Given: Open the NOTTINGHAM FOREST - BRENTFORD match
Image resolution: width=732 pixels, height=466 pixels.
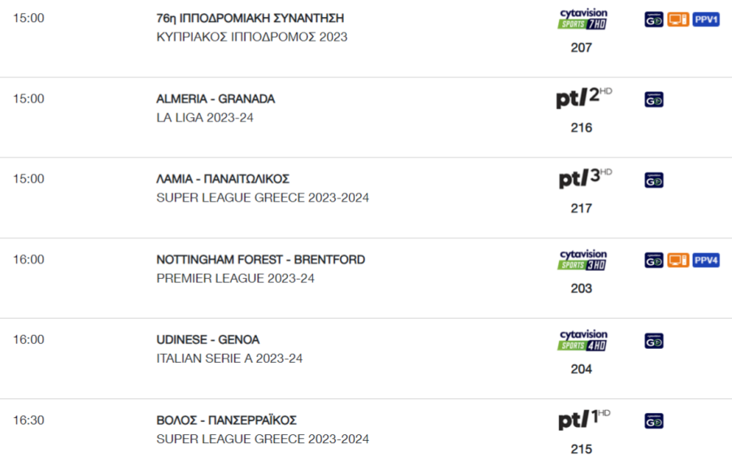Looking at the screenshot, I should (x=260, y=259).
